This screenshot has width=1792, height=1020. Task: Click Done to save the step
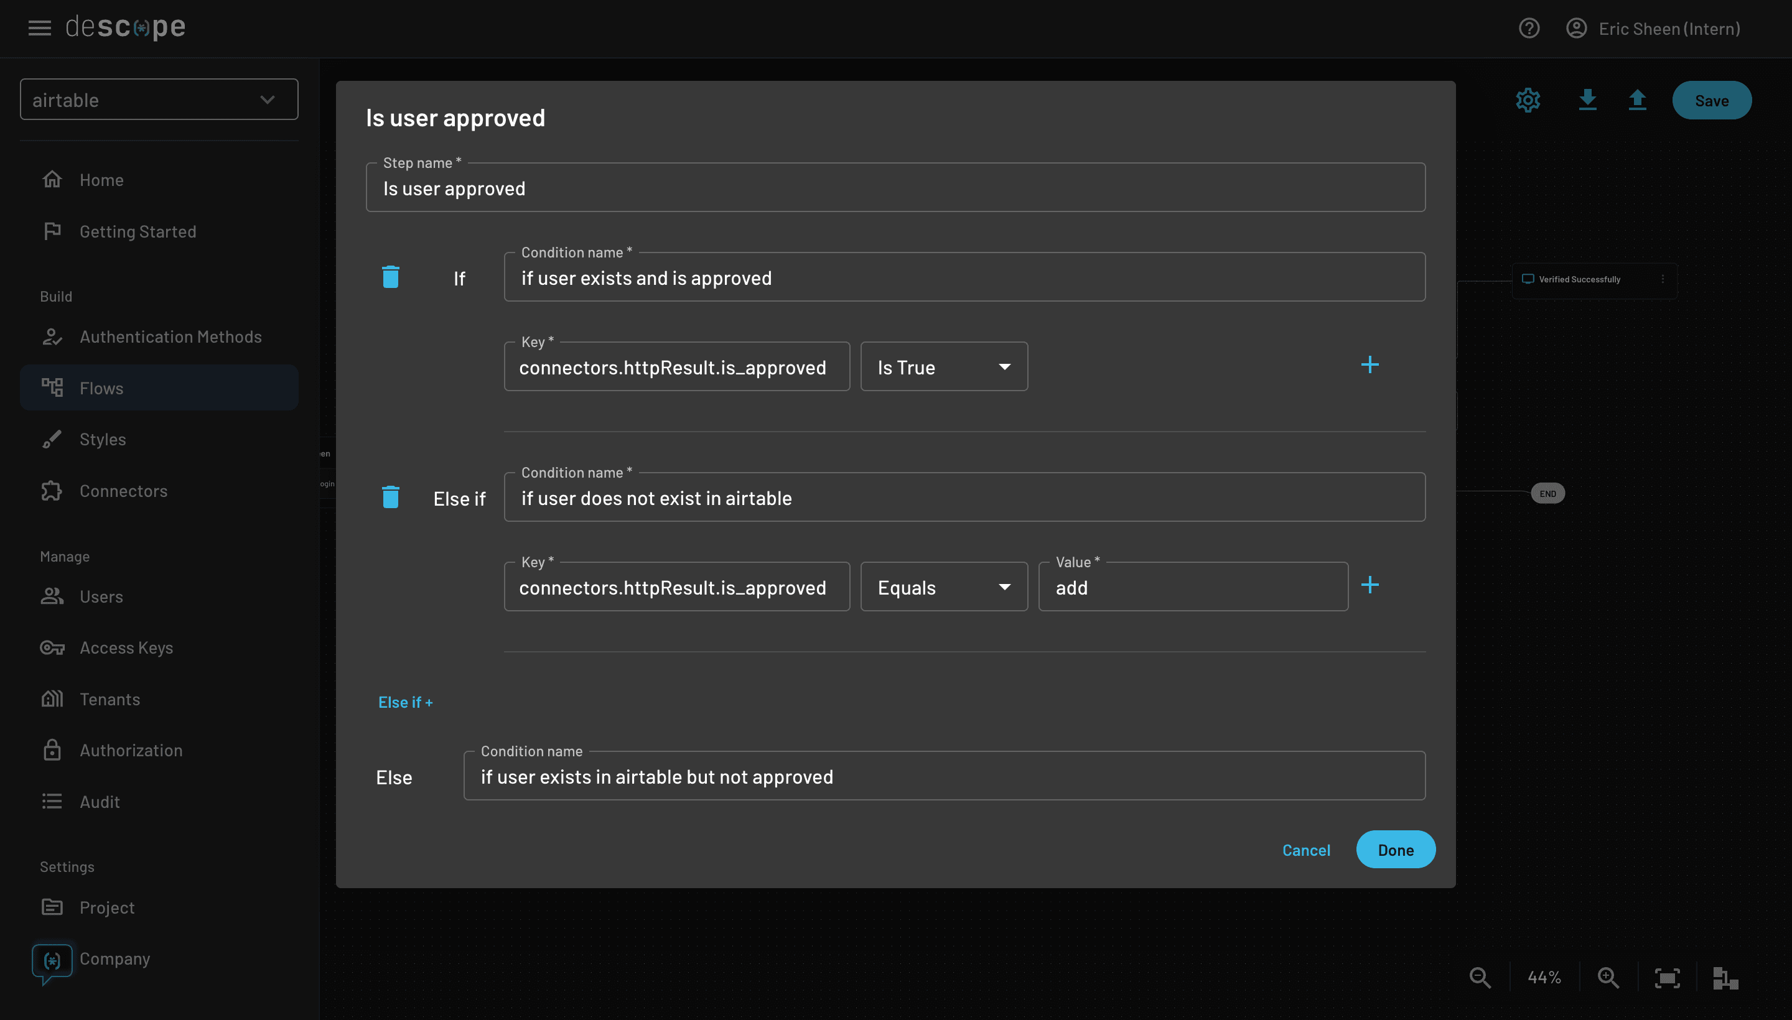coord(1396,849)
